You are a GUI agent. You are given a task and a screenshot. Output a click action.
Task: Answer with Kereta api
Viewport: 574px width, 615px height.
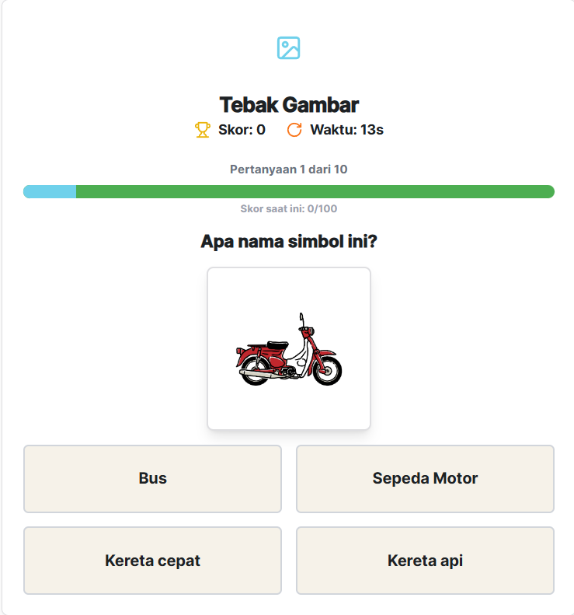[x=425, y=561]
